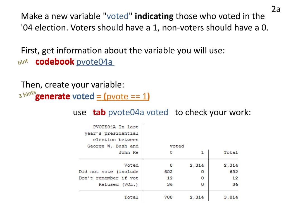The image size is (286, 214).
Task: Click the bold word "indicating" in the heading
Action: pos(154,16)
